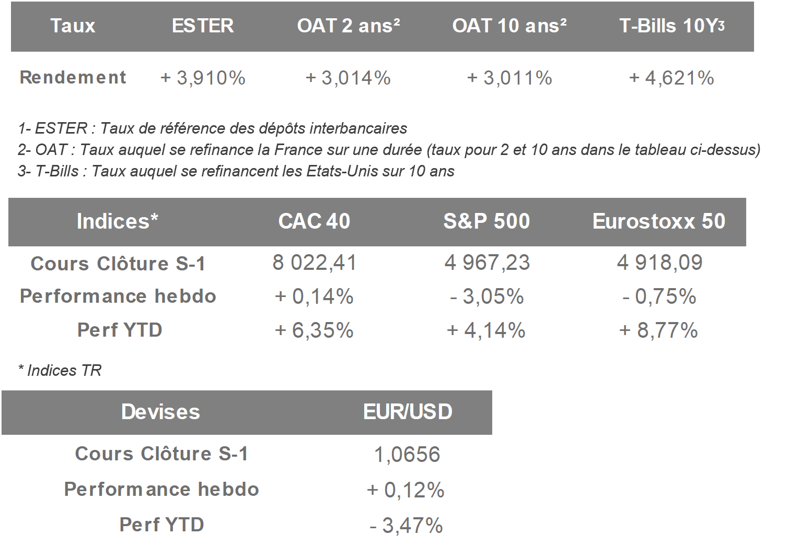Click the ESTER column header
This screenshot has width=789, height=547.
click(x=203, y=26)
